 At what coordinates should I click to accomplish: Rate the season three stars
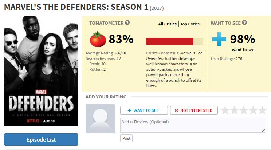244,110
